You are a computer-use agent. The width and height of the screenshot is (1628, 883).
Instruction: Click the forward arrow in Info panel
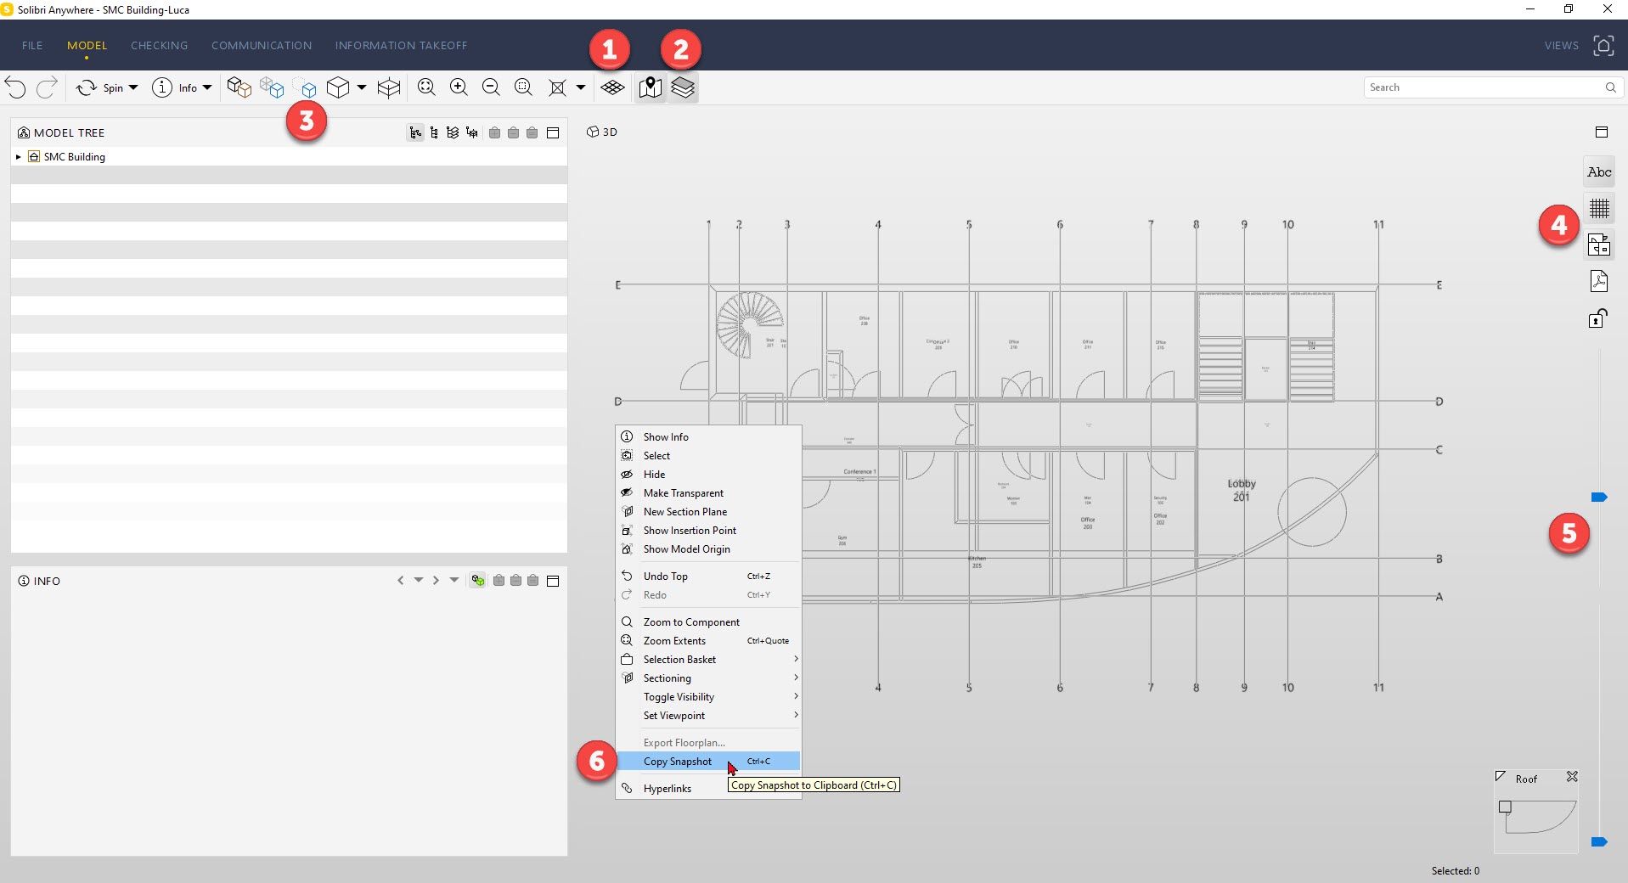436,581
